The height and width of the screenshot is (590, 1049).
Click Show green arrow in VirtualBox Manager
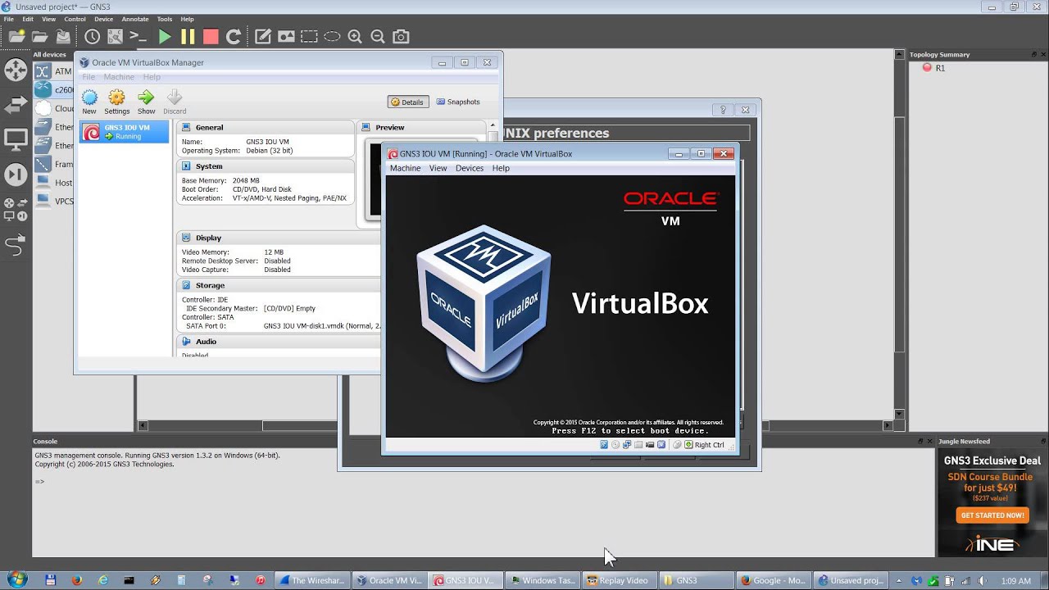146,102
